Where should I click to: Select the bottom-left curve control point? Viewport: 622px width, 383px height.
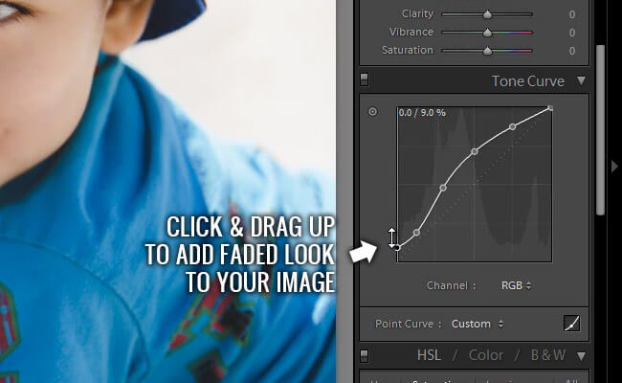[397, 247]
